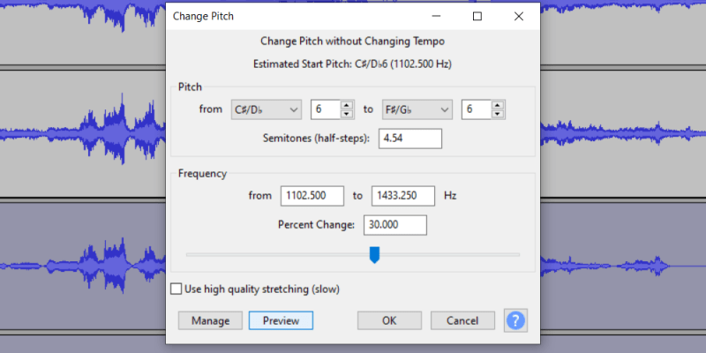Click the Preview button
The width and height of the screenshot is (706, 353).
[x=281, y=320]
